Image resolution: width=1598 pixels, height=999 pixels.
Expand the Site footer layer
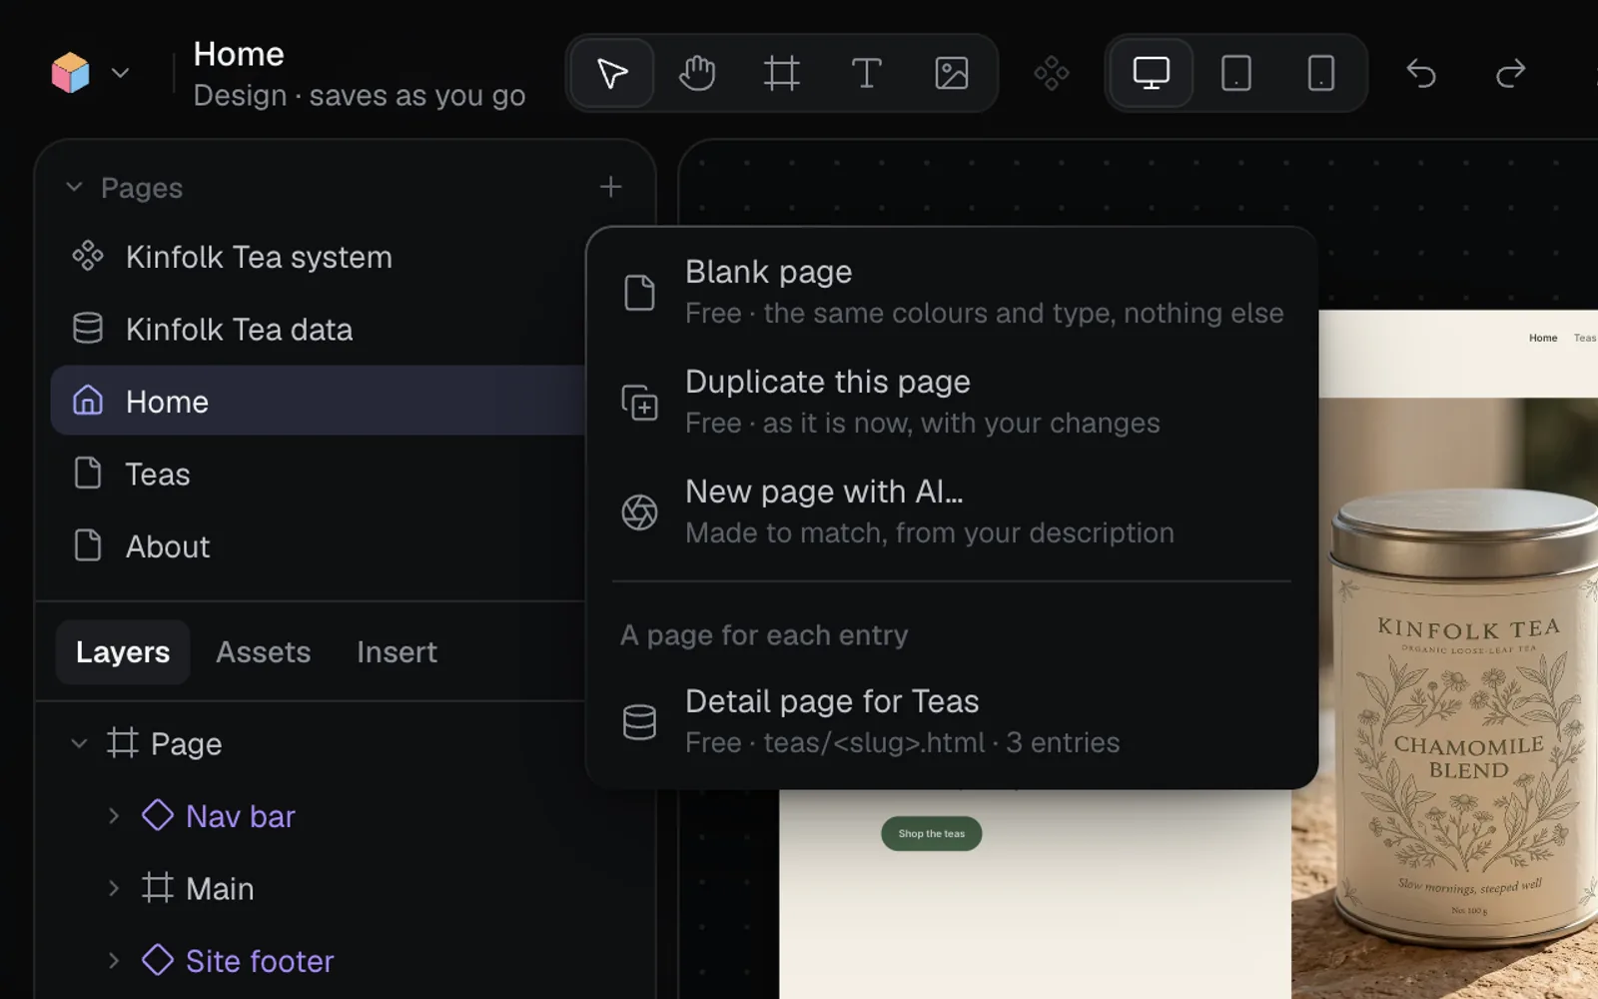[x=114, y=961]
